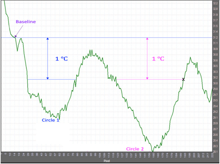Click the Pixel x-axis title
The width and height of the screenshot is (220, 164).
[x=107, y=161]
